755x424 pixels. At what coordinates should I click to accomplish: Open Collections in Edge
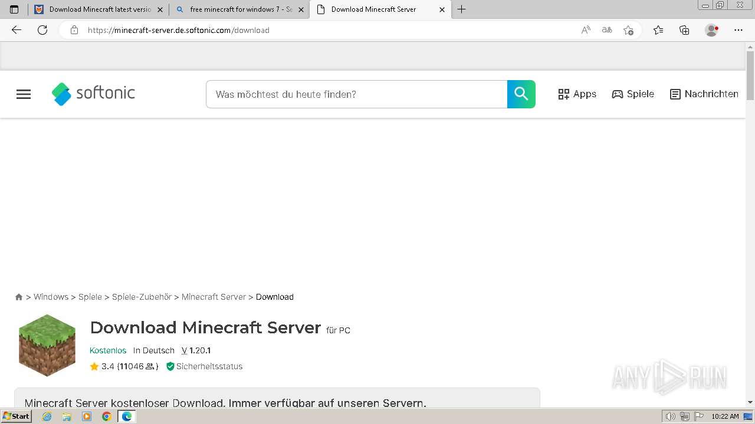[x=684, y=30]
